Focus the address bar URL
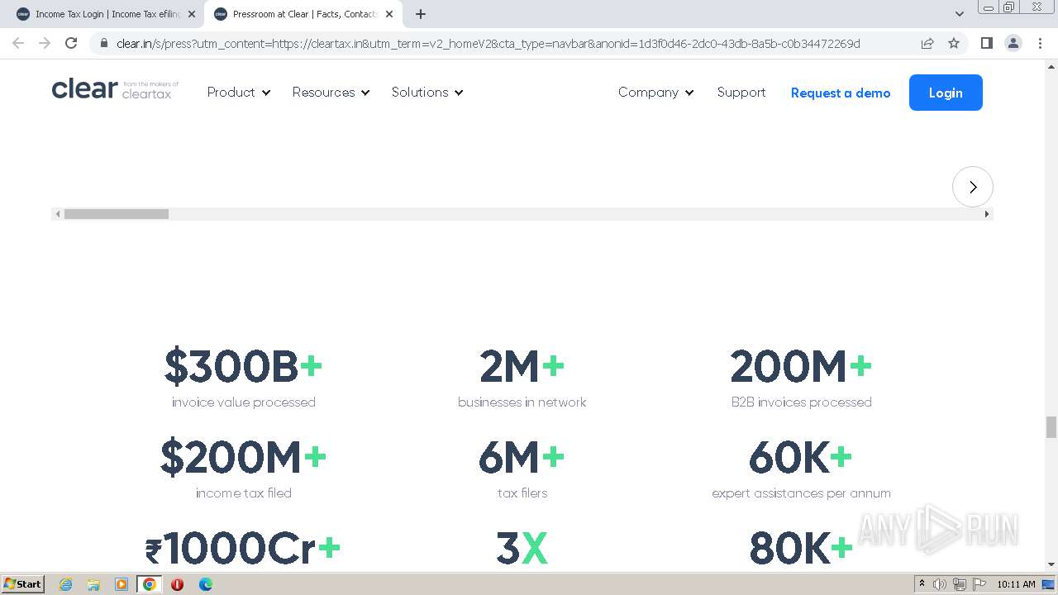 click(x=488, y=44)
